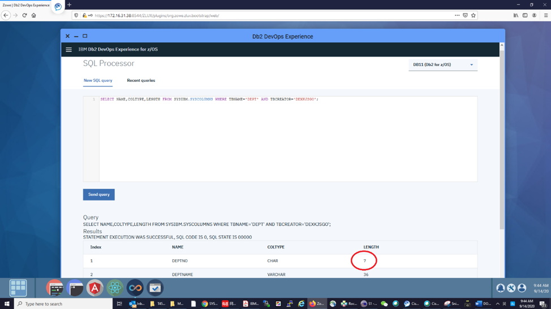The width and height of the screenshot is (551, 309).
Task: Show tracking protection shield info
Action: click(x=76, y=15)
